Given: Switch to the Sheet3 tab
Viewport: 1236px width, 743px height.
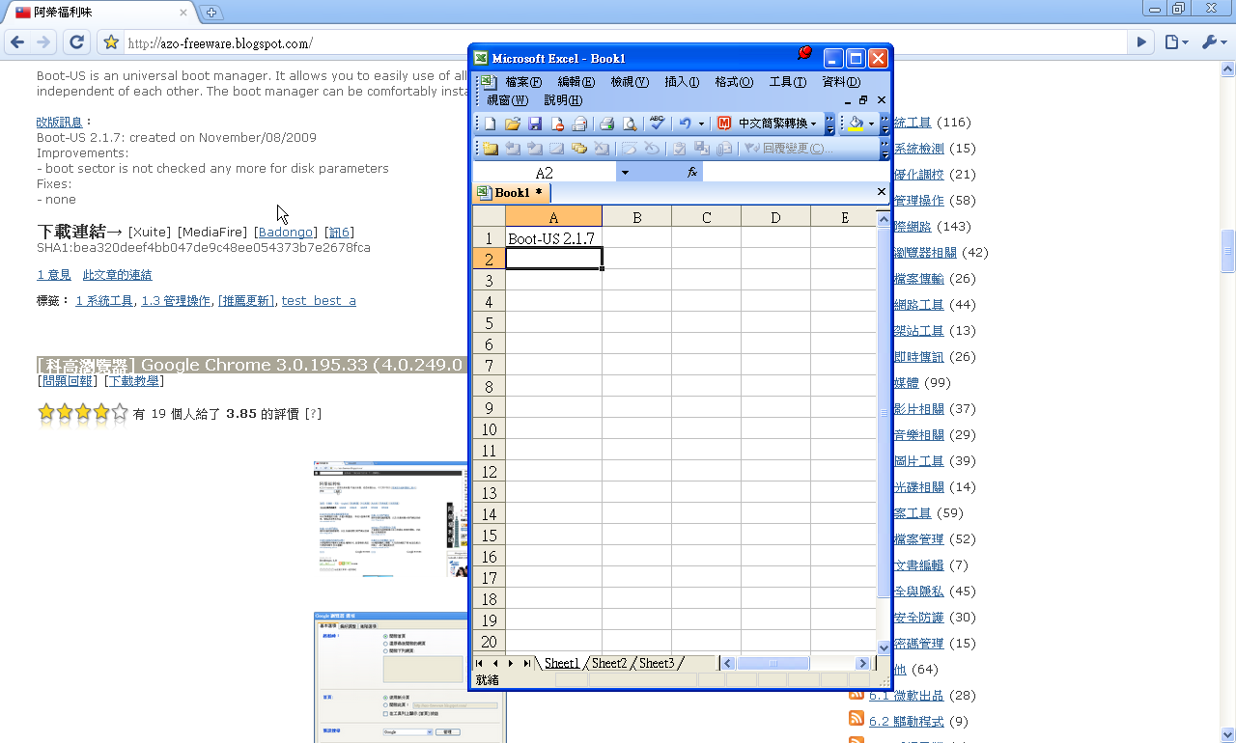Looking at the screenshot, I should [x=657, y=663].
